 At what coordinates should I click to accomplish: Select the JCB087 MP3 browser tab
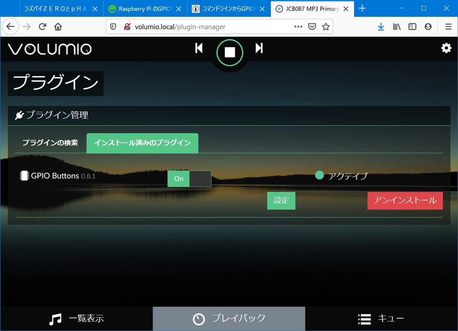point(308,9)
